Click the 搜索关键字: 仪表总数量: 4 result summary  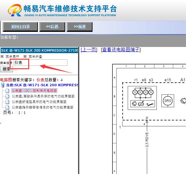coord(31,80)
